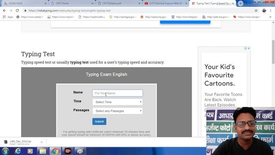The image size is (275, 155).
Task: Click the address bar URL
Action: pyautogui.click(x=70, y=10)
